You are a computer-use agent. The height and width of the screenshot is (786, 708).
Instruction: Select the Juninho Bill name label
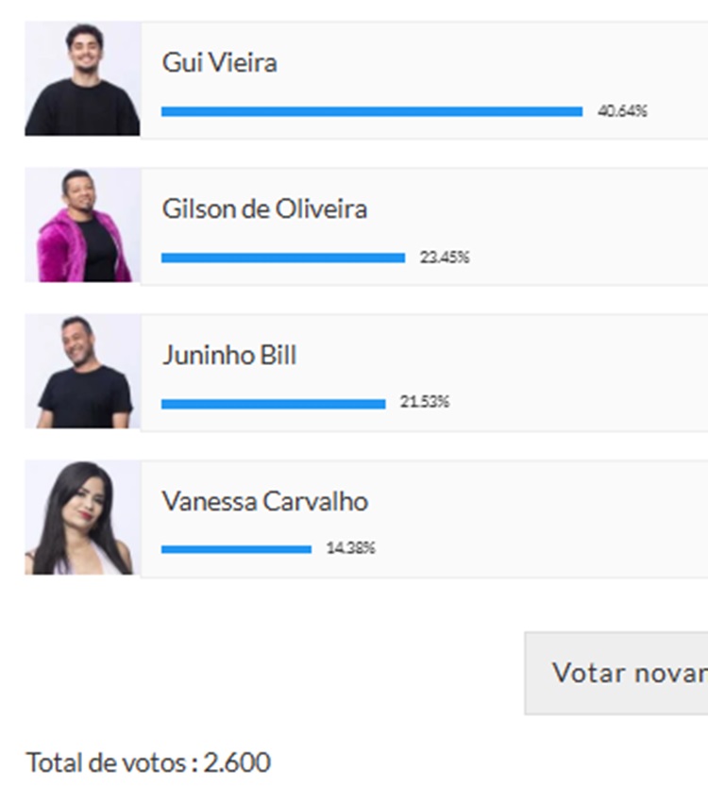[x=229, y=356]
